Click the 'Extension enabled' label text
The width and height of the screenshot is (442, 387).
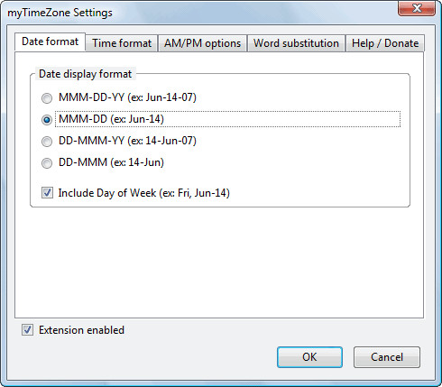[81, 330]
